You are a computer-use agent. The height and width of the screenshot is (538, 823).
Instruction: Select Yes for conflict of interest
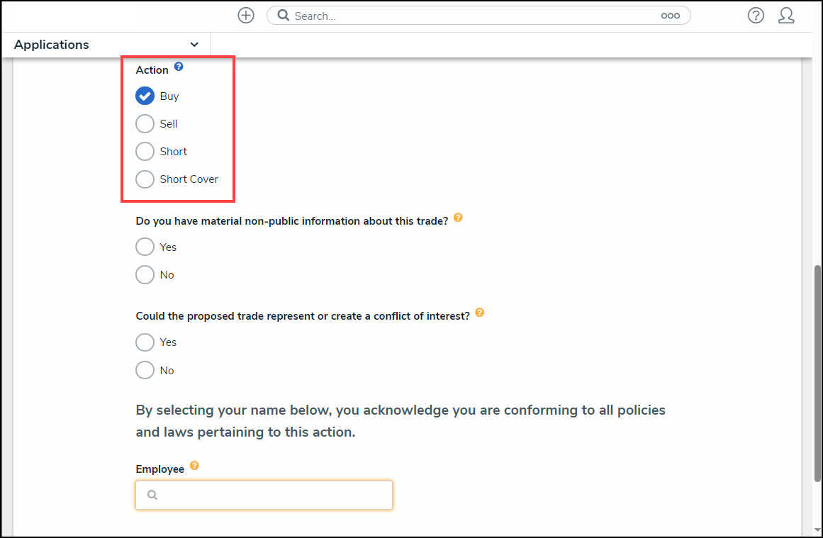click(x=145, y=342)
